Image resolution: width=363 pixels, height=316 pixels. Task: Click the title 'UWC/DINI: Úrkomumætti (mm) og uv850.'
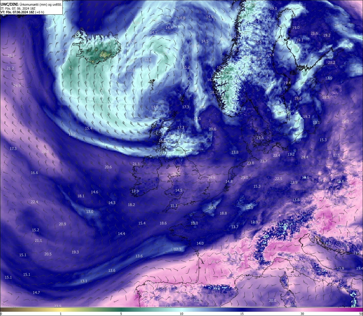pos(31,4)
